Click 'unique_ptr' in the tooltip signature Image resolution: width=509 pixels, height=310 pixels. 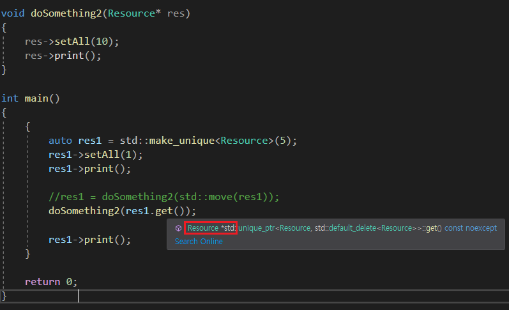(257, 228)
